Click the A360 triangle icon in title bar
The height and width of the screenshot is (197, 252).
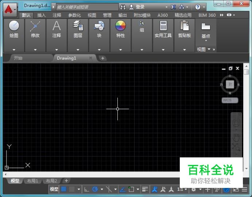pyautogui.click(x=182, y=7)
